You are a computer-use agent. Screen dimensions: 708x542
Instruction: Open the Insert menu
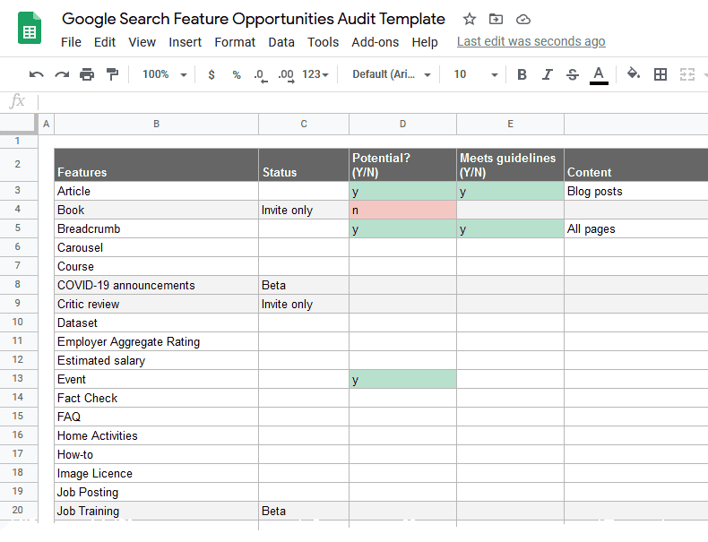(x=186, y=42)
